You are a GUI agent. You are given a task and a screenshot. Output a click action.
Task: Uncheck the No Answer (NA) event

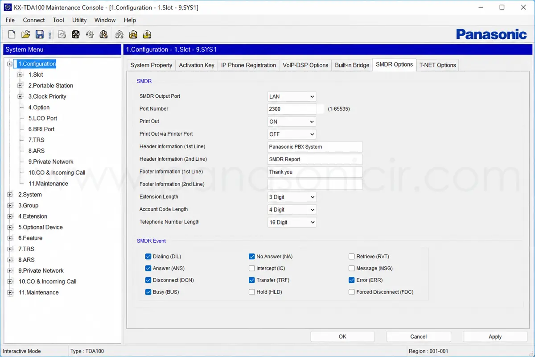click(252, 257)
